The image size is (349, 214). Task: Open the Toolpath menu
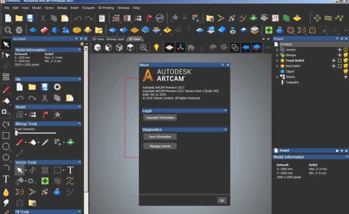click(x=88, y=8)
